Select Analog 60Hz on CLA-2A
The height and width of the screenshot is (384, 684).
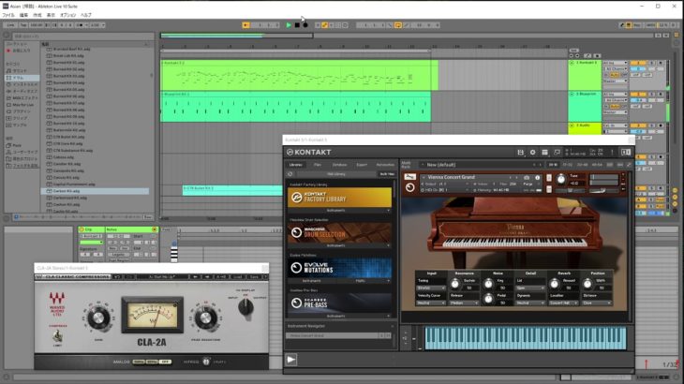click(152, 362)
